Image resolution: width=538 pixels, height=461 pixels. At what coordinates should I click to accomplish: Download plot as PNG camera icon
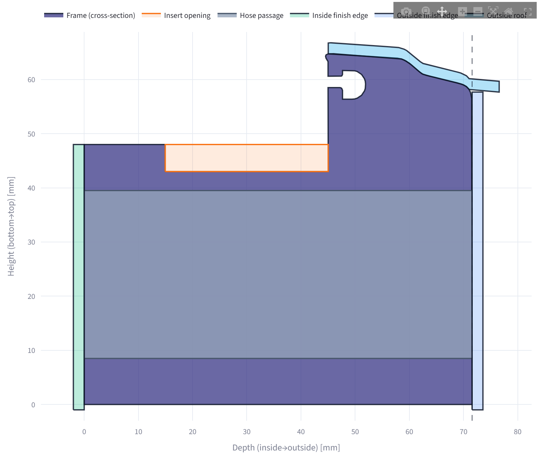(x=406, y=12)
